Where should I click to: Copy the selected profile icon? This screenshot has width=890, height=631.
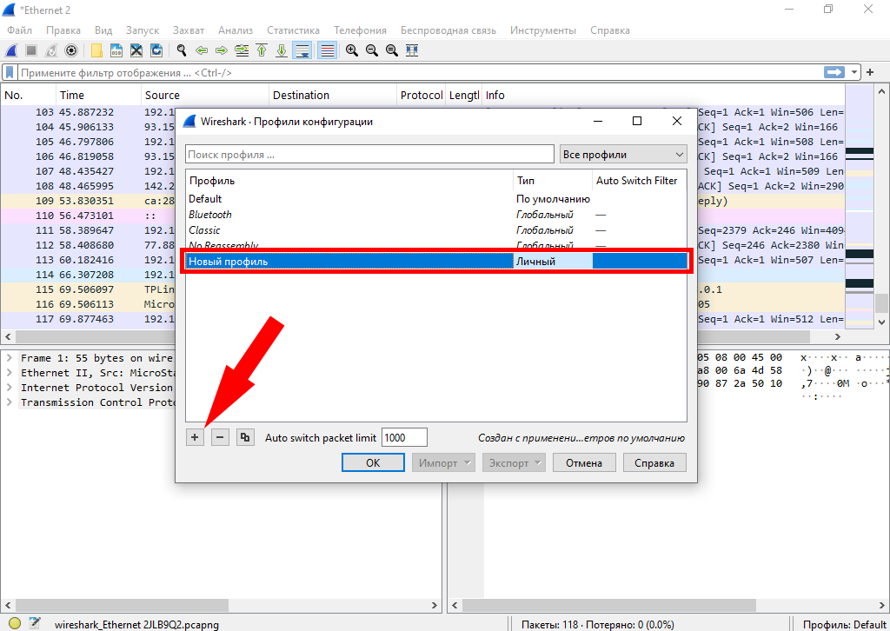(245, 438)
